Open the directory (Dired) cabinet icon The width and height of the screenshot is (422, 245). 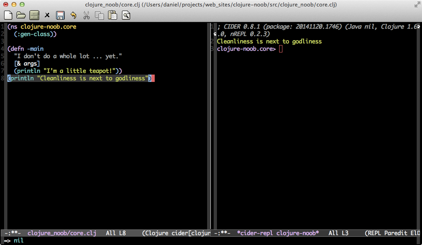click(x=34, y=16)
